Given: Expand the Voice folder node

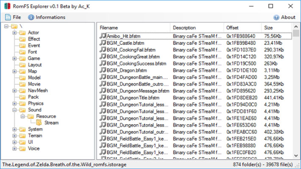Looking at the screenshot, I should (14, 149).
